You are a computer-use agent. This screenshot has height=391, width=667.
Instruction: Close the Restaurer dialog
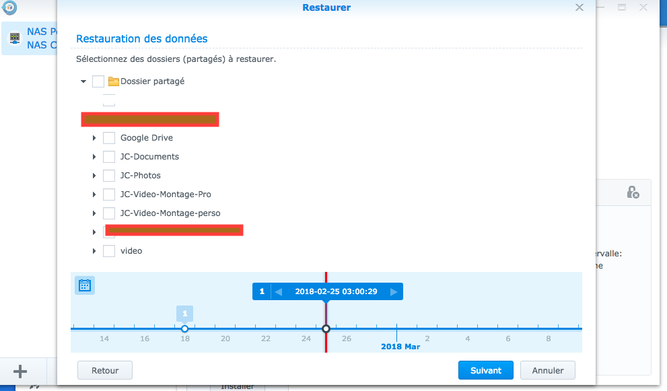(580, 7)
